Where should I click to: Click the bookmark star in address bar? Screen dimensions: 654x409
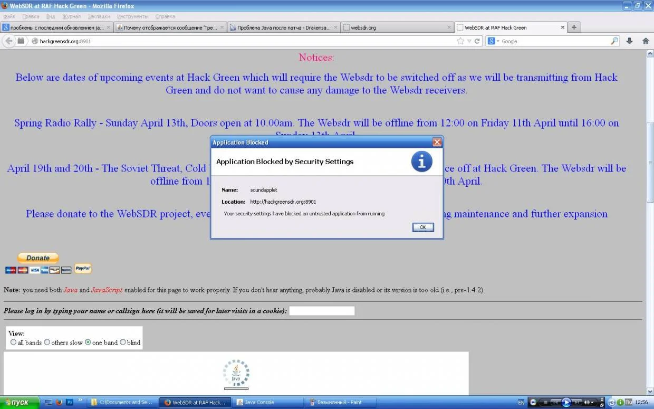point(460,41)
